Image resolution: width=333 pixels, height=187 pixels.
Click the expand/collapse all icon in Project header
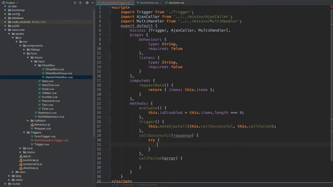(80, 3)
